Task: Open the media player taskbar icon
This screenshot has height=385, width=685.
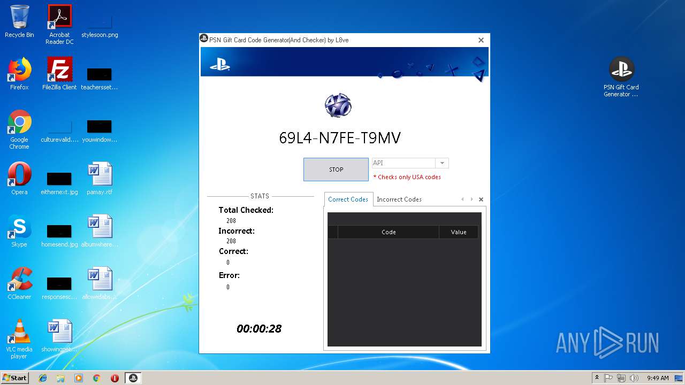Action: [79, 378]
